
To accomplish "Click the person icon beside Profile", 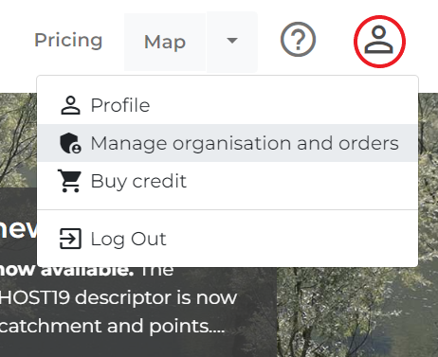I will [x=70, y=105].
